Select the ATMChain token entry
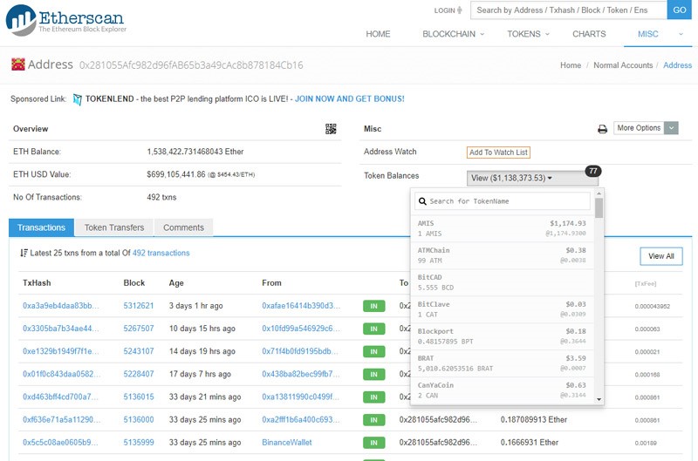Viewport: 698px width, 461px height. pos(503,255)
